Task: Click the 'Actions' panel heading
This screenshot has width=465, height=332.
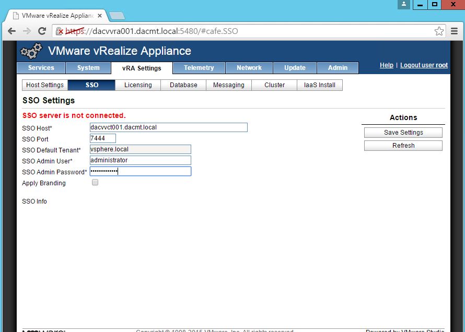Action: (x=403, y=117)
